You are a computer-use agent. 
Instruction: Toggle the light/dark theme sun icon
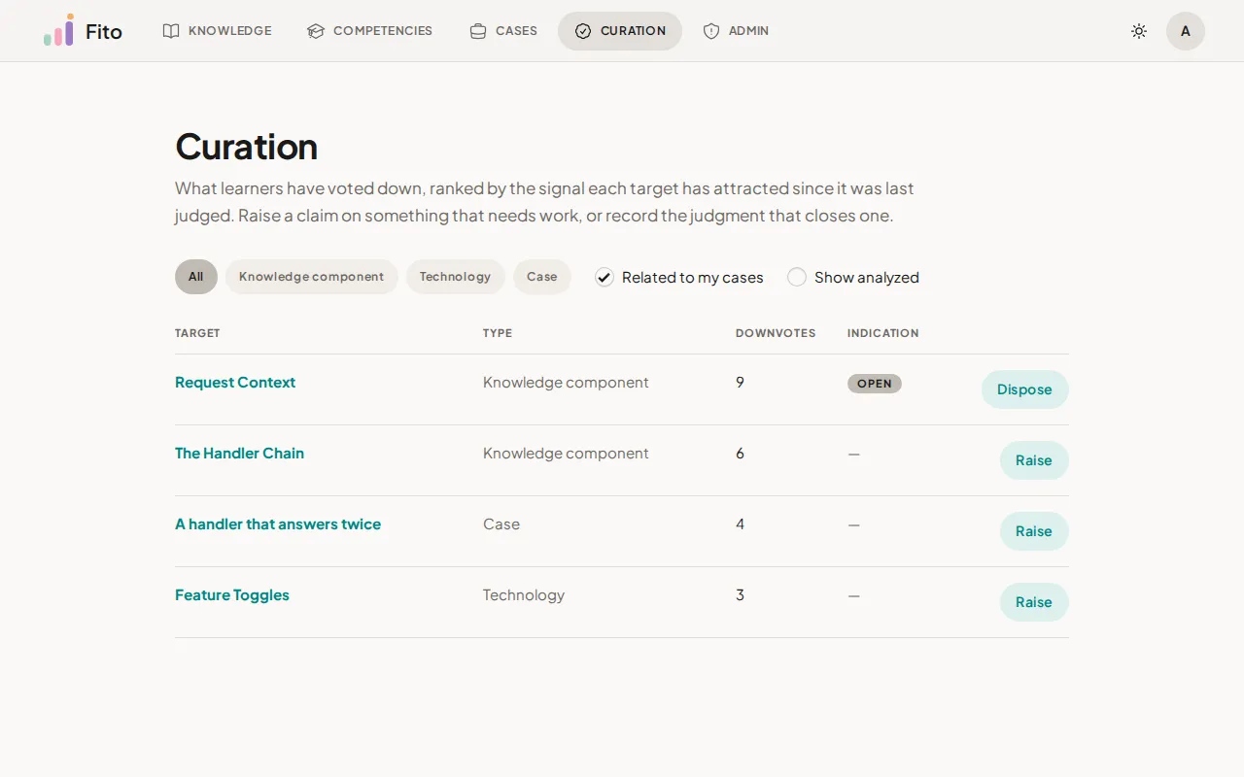click(x=1139, y=31)
